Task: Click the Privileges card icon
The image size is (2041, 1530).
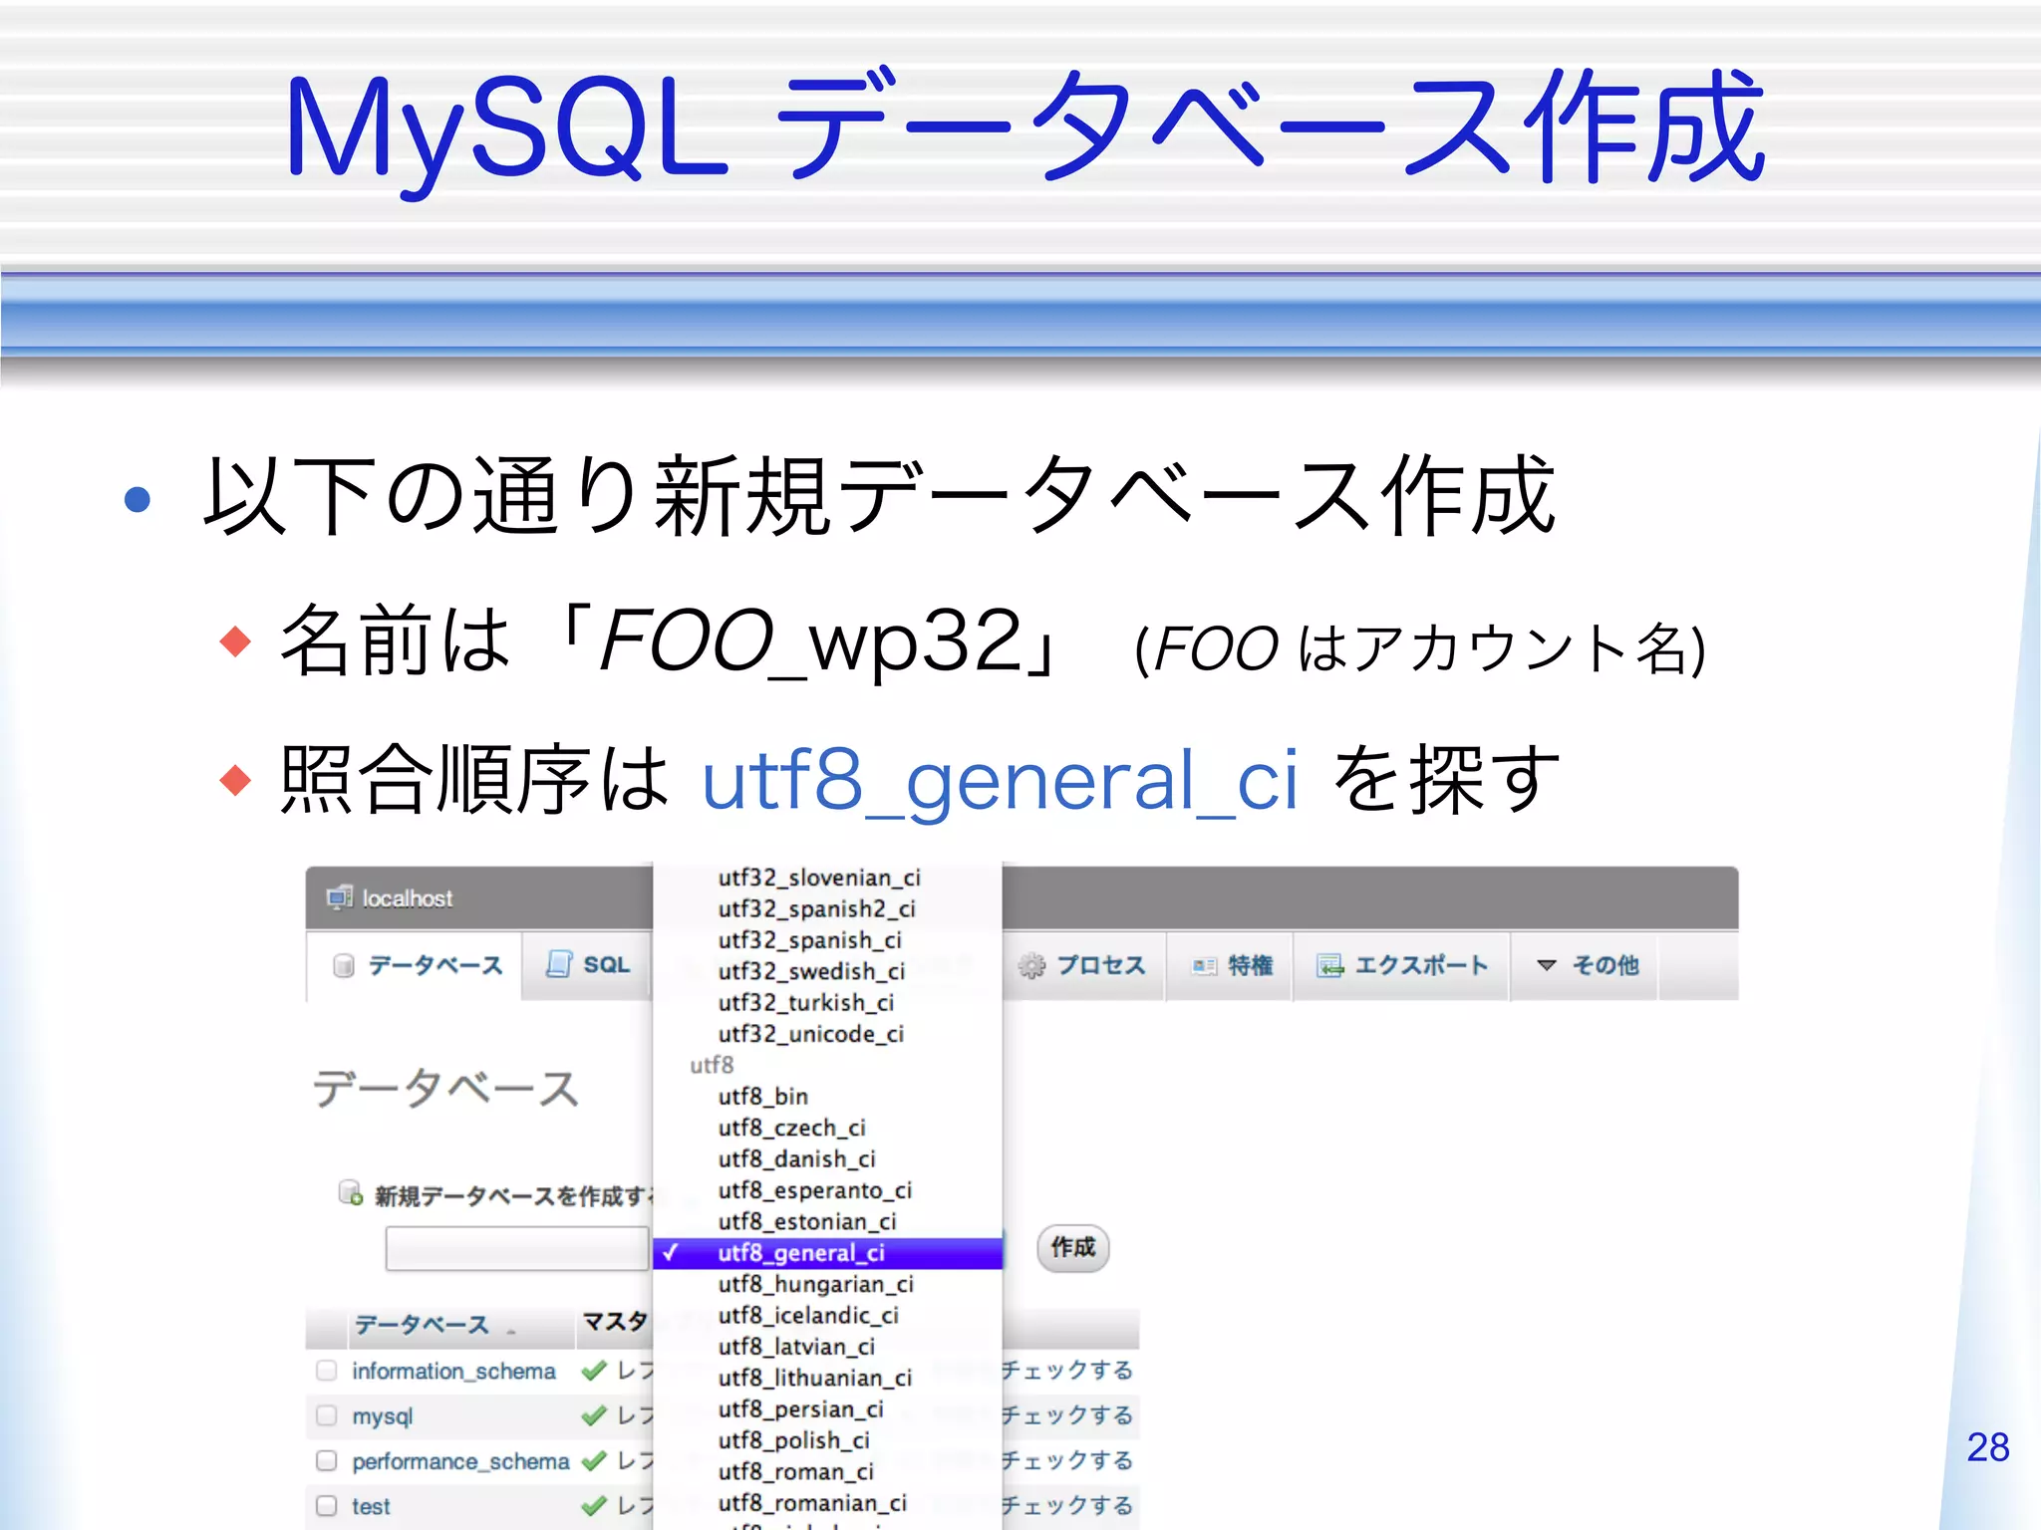Action: tap(1204, 965)
